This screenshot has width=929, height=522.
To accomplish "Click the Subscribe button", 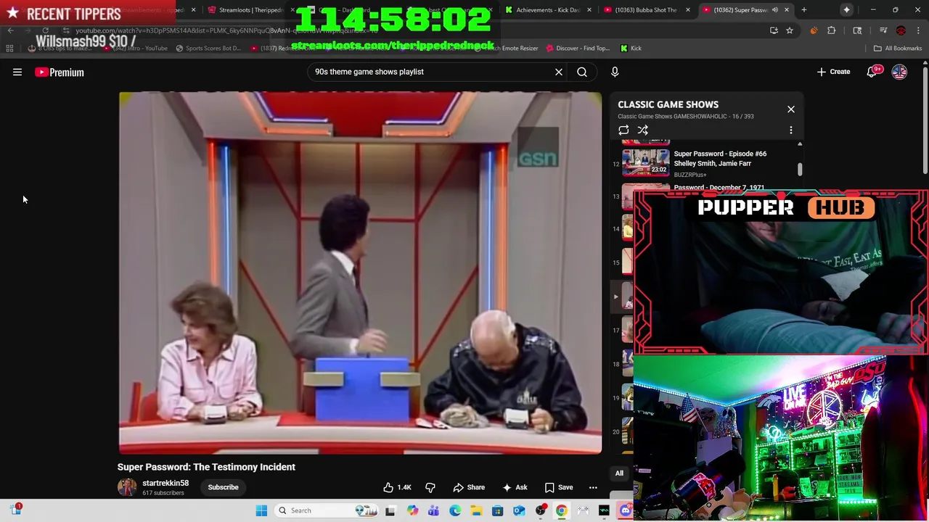I will pos(223,487).
